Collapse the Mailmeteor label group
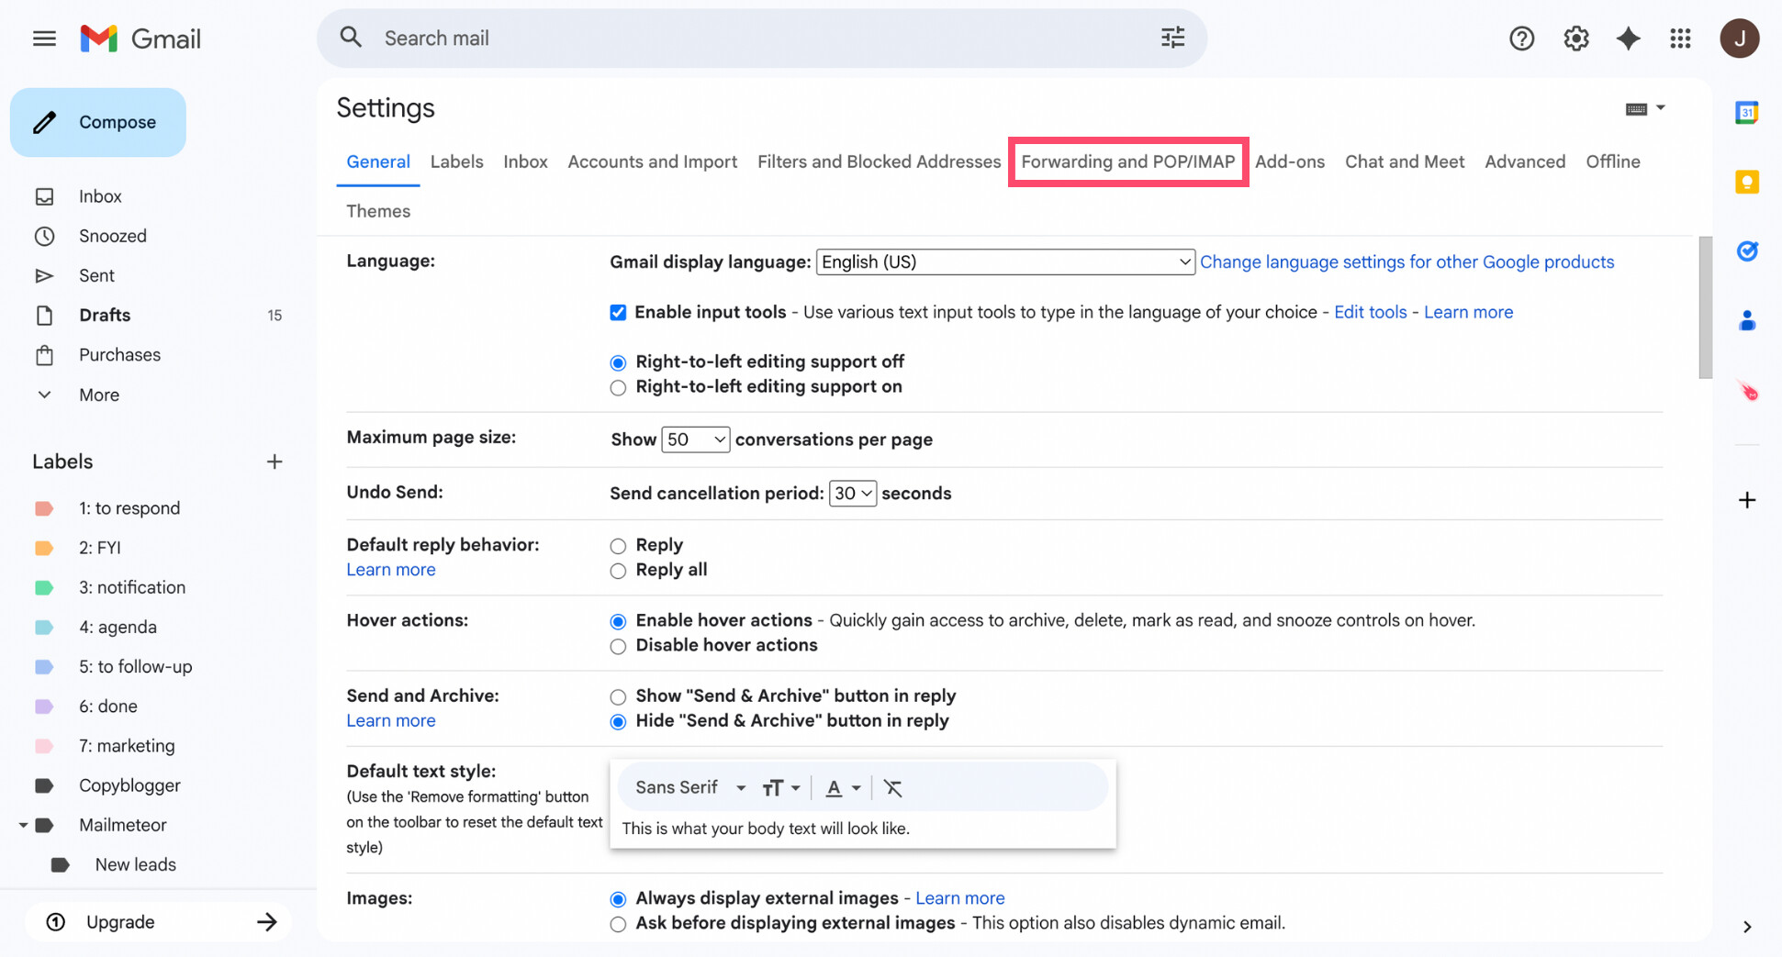This screenshot has width=1782, height=957. [x=24, y=824]
